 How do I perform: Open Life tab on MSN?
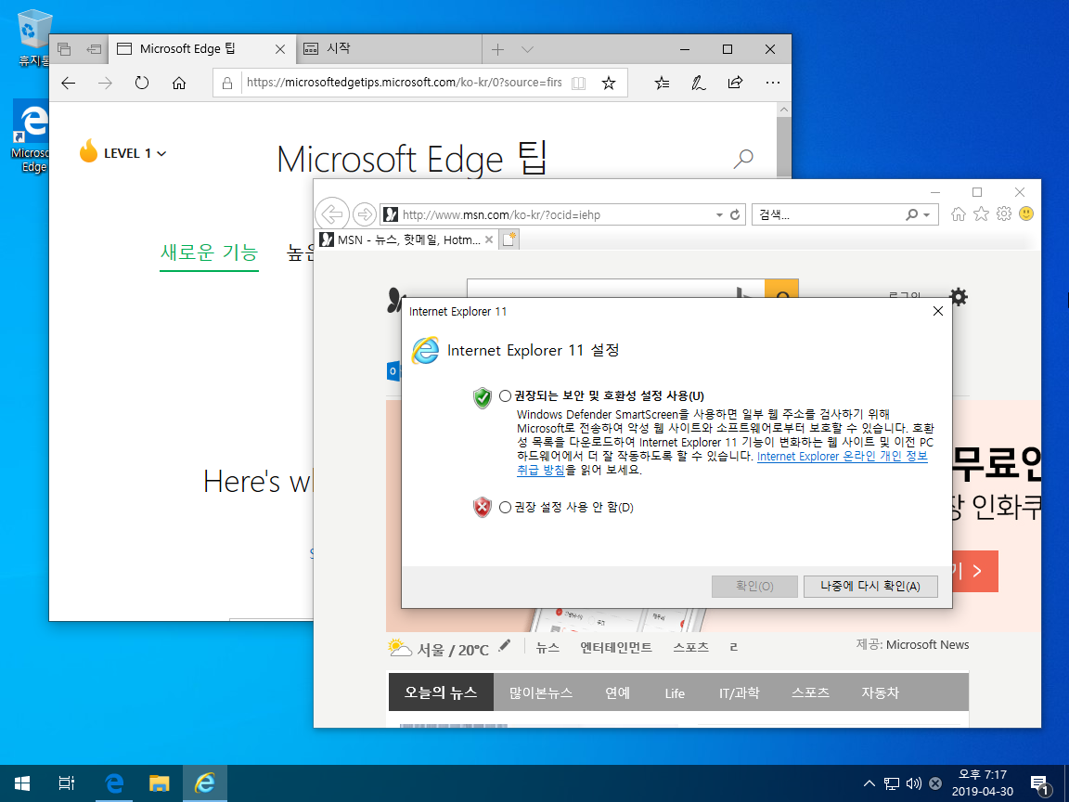point(675,692)
